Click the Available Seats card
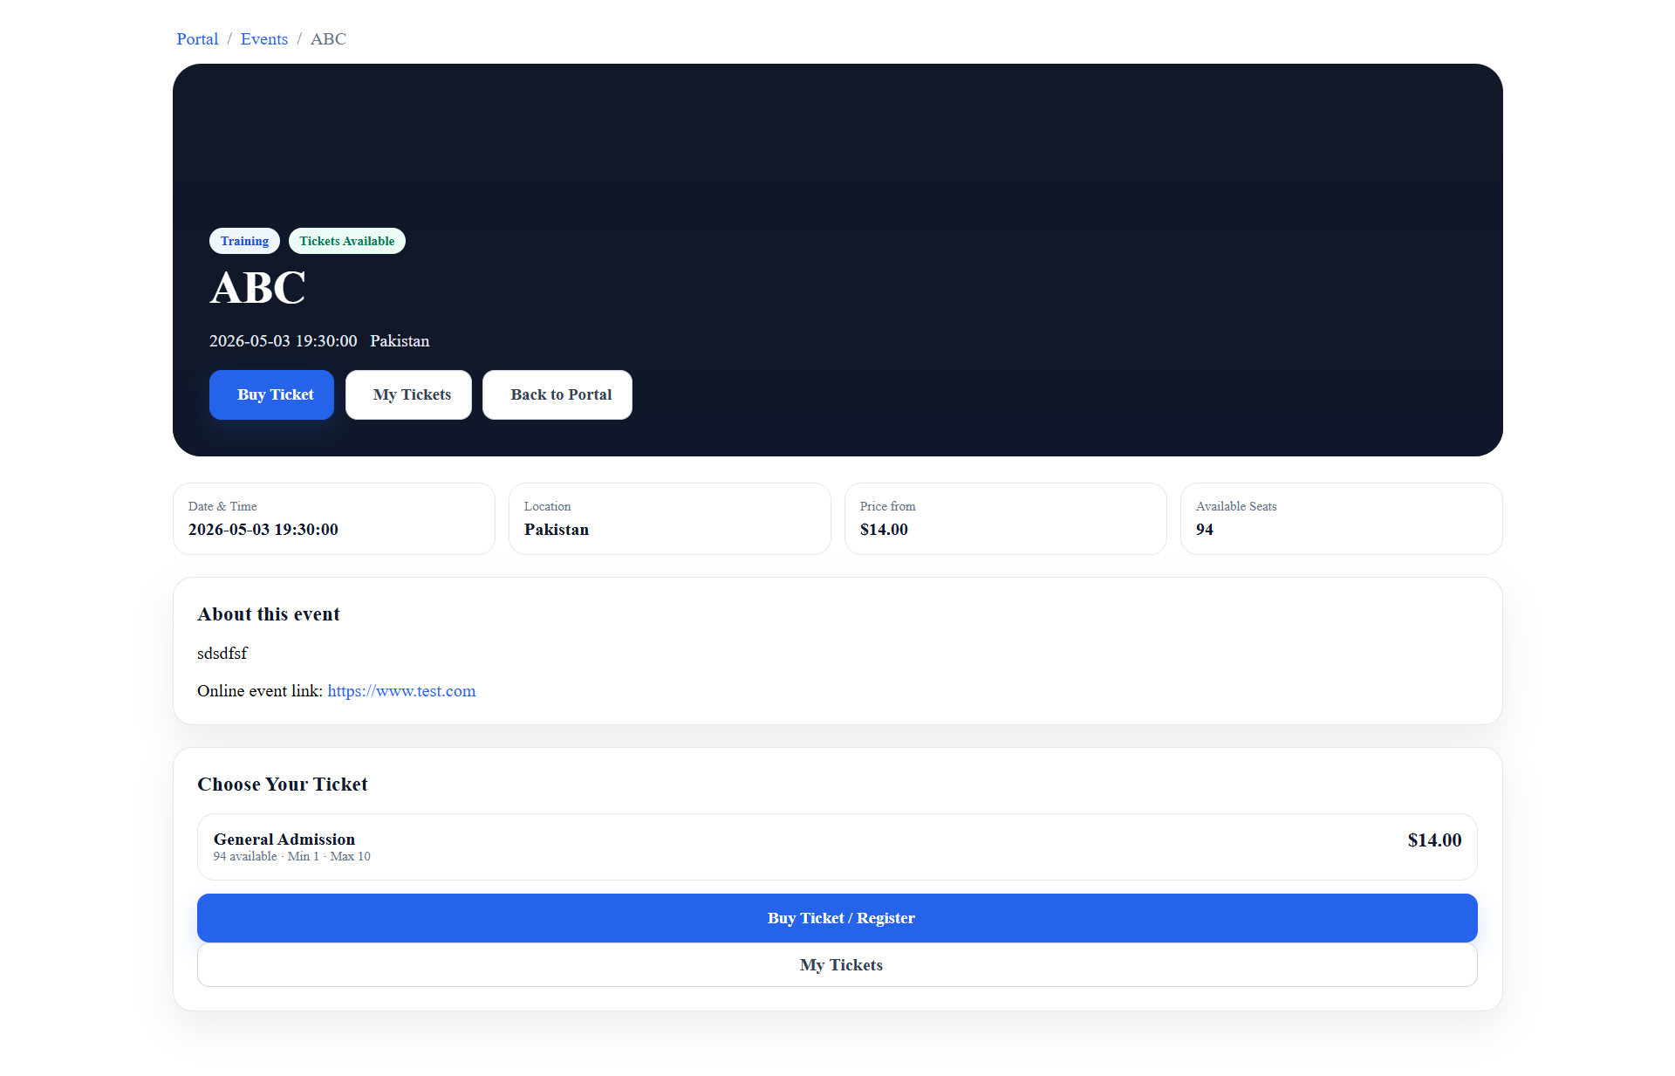 point(1341,518)
